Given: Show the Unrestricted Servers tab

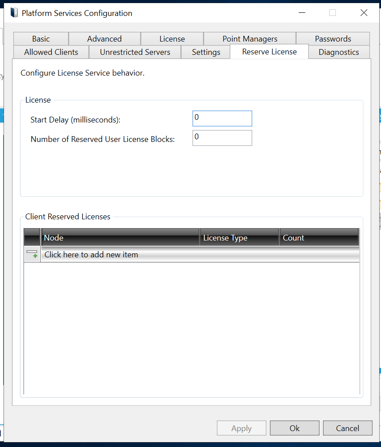Looking at the screenshot, I should [135, 52].
